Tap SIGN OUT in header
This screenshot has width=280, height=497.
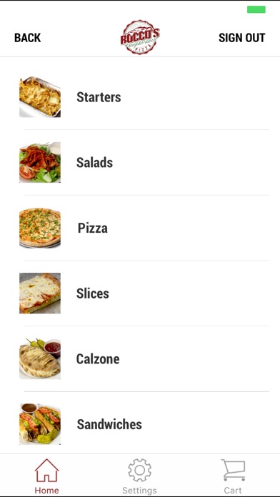click(x=242, y=38)
